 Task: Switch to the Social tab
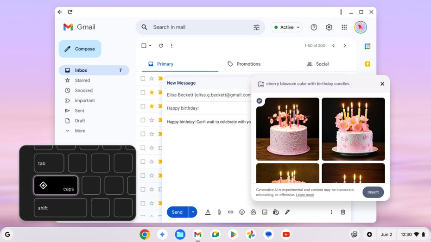(x=318, y=64)
